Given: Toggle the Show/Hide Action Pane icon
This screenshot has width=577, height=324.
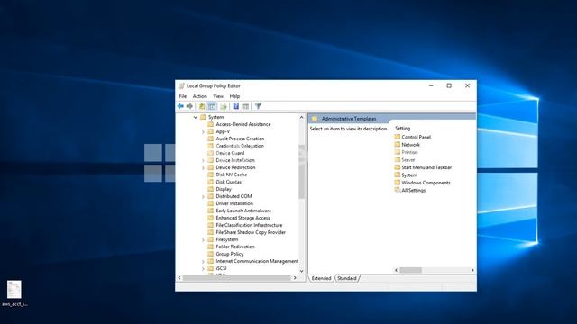Looking at the screenshot, I should tap(245, 106).
